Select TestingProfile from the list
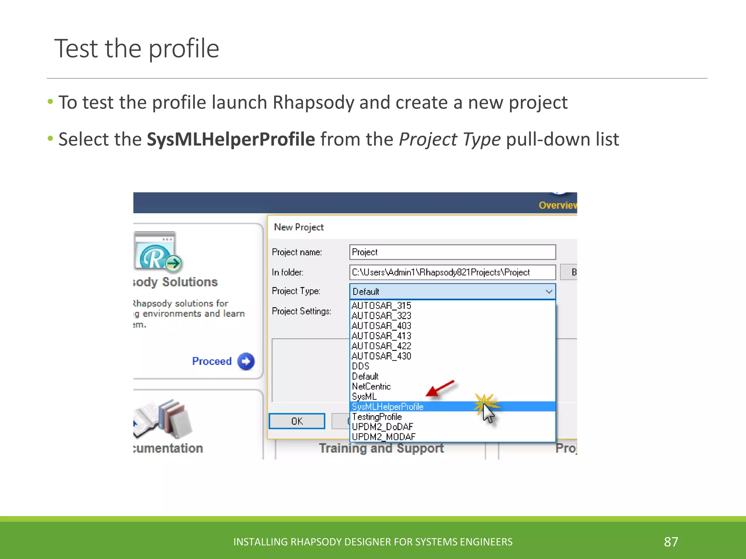This screenshot has height=559, width=746. [452, 417]
